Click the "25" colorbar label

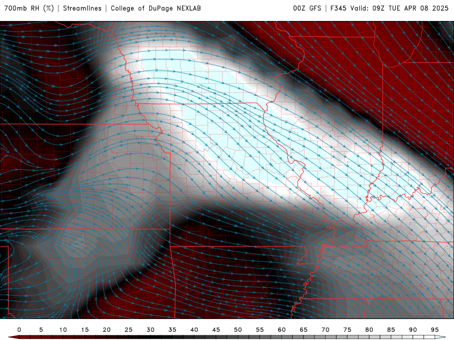[128, 330]
